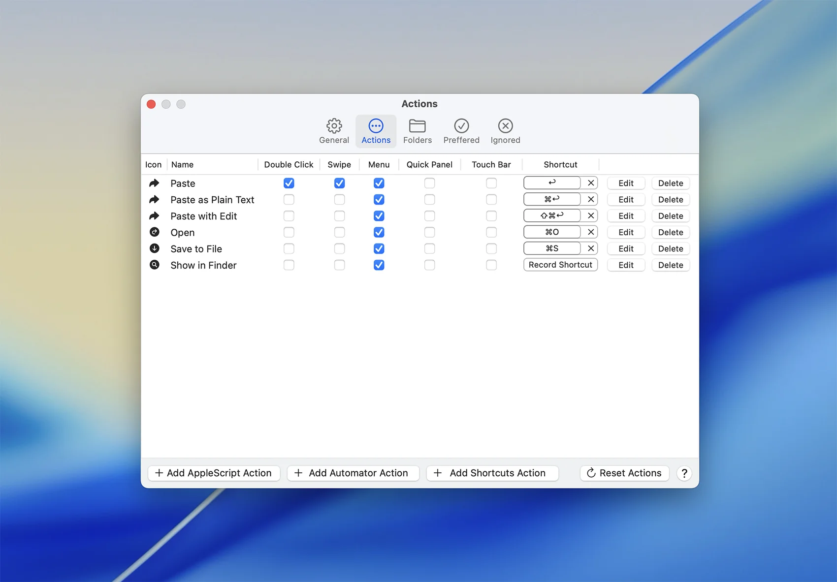Go to the Ignored tab

505,131
